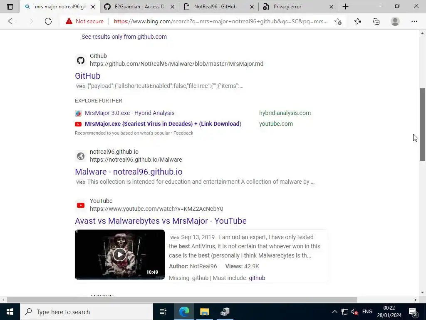Open the notreal96.github.io/Malware URL

coord(136,160)
